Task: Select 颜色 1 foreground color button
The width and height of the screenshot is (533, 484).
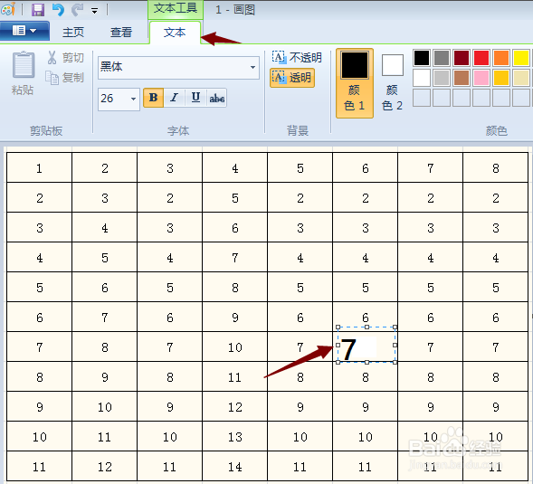Action: point(355,83)
